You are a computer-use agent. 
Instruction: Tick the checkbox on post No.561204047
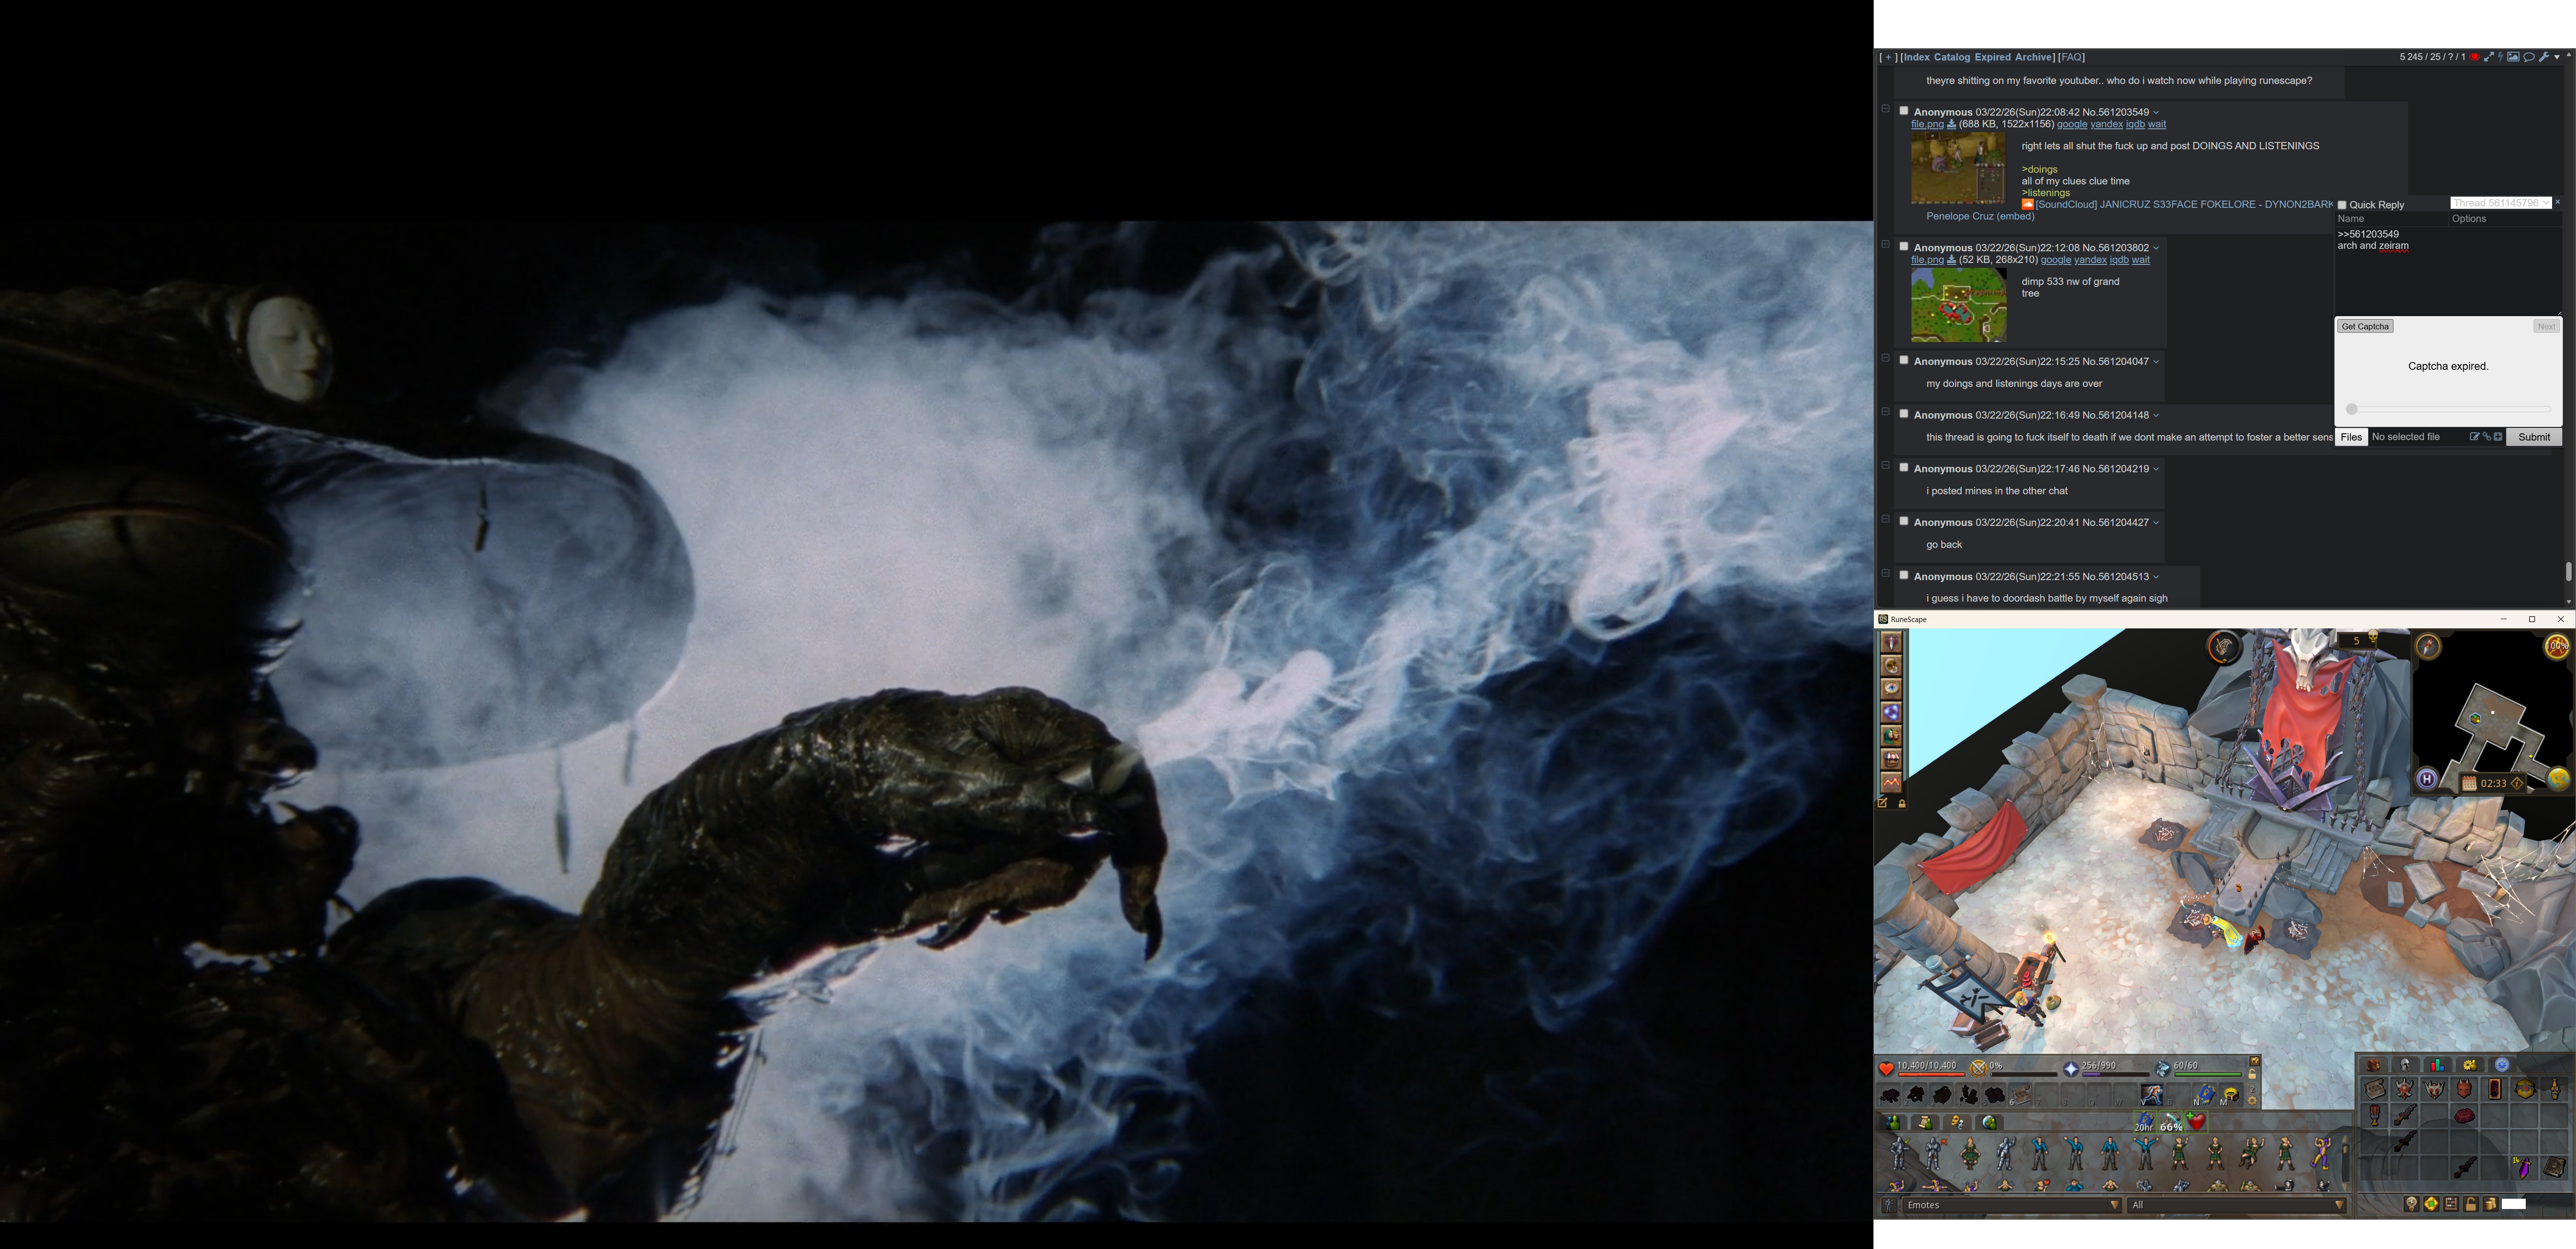pyautogui.click(x=1904, y=360)
